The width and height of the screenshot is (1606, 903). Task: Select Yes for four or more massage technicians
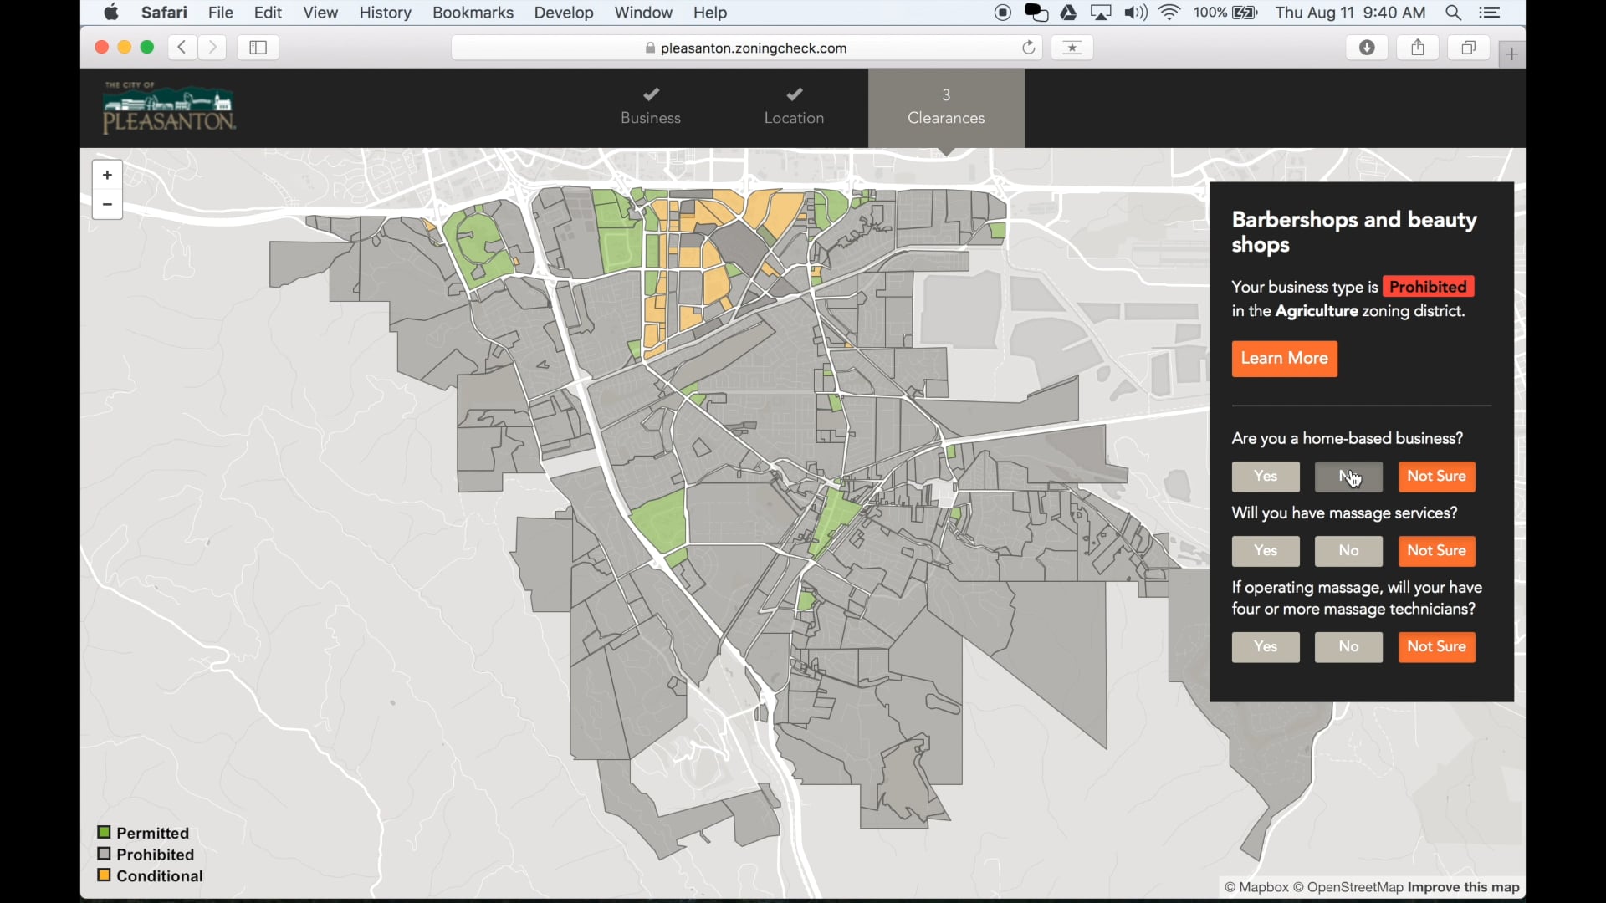(1264, 646)
